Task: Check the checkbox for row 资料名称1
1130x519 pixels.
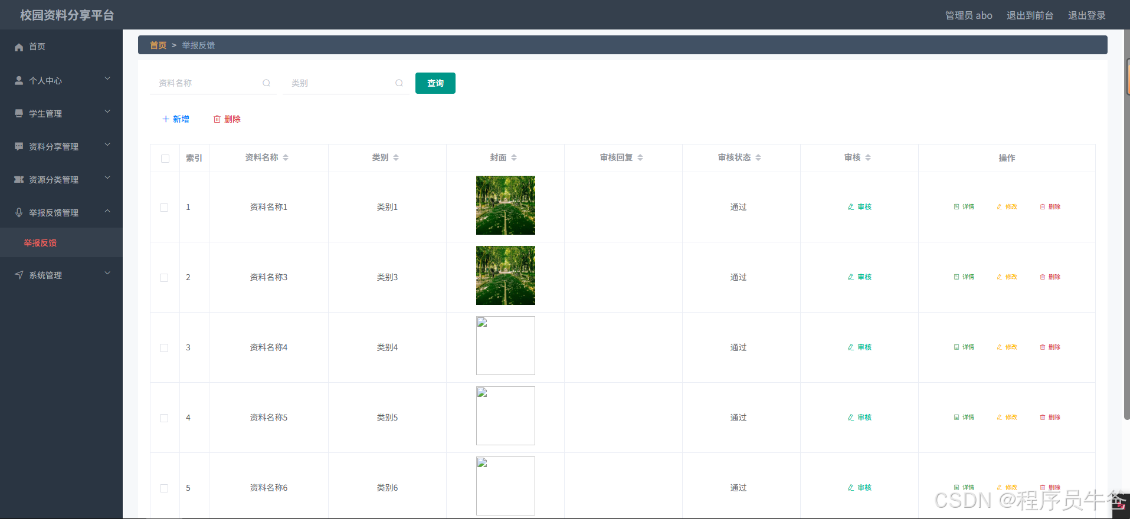Action: coord(164,208)
